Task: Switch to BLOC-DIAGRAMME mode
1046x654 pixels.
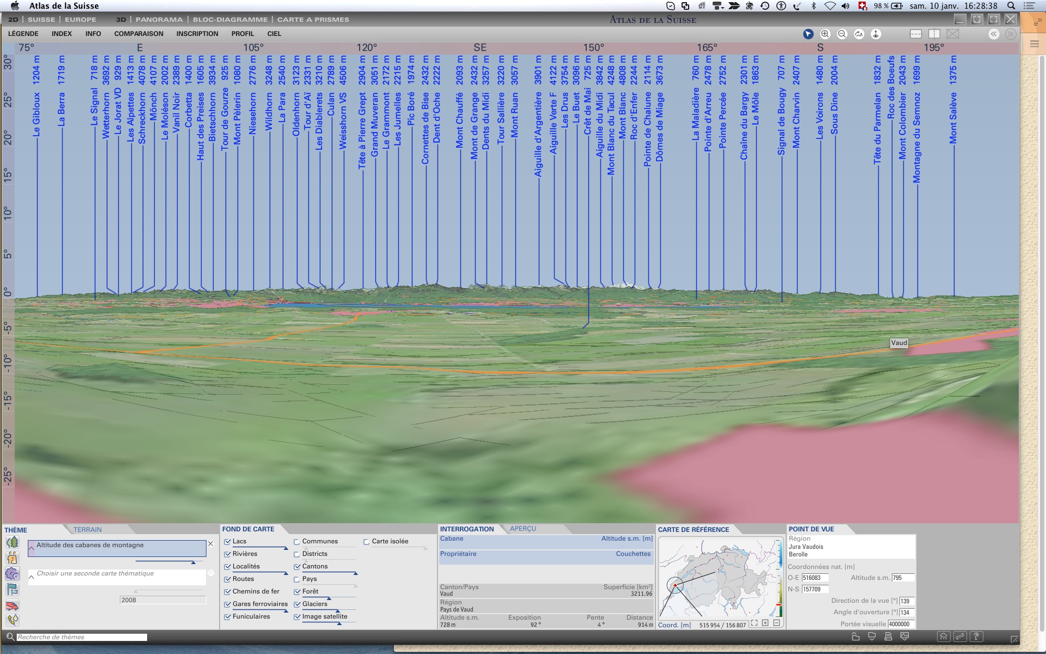Action: (230, 19)
